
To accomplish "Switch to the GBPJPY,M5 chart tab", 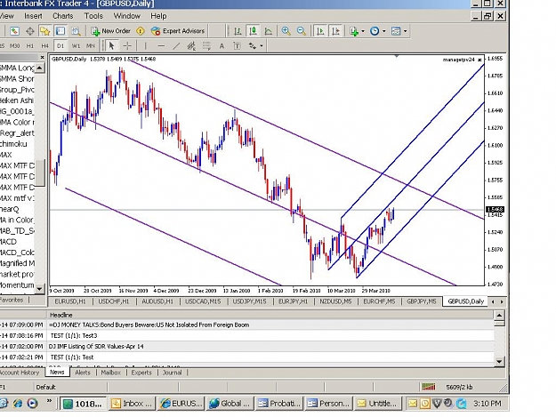I will (x=422, y=301).
